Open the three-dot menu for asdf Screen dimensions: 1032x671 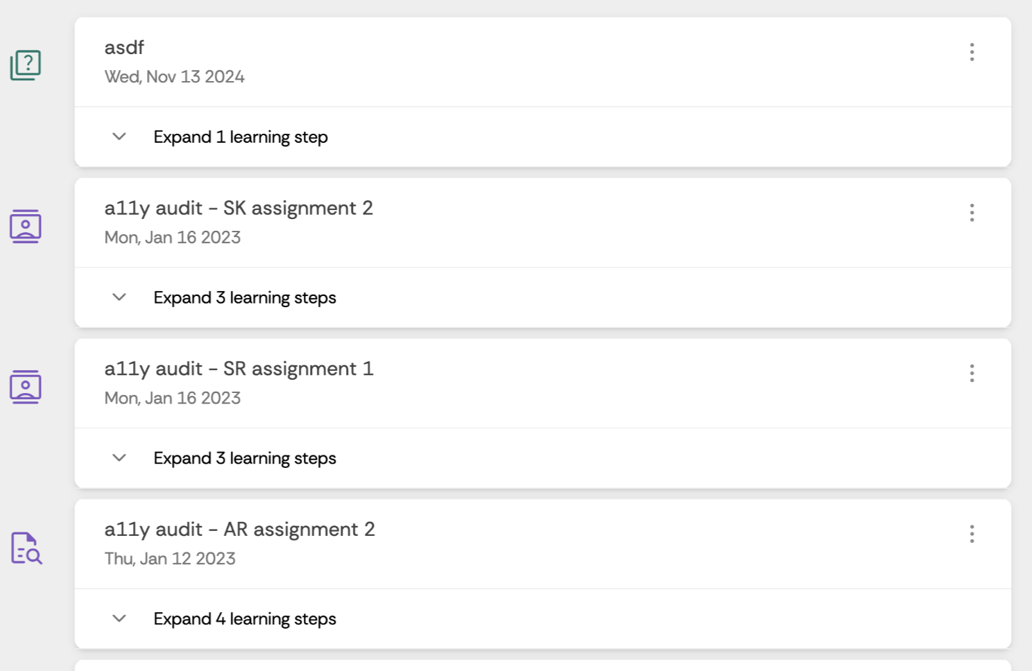point(972,52)
